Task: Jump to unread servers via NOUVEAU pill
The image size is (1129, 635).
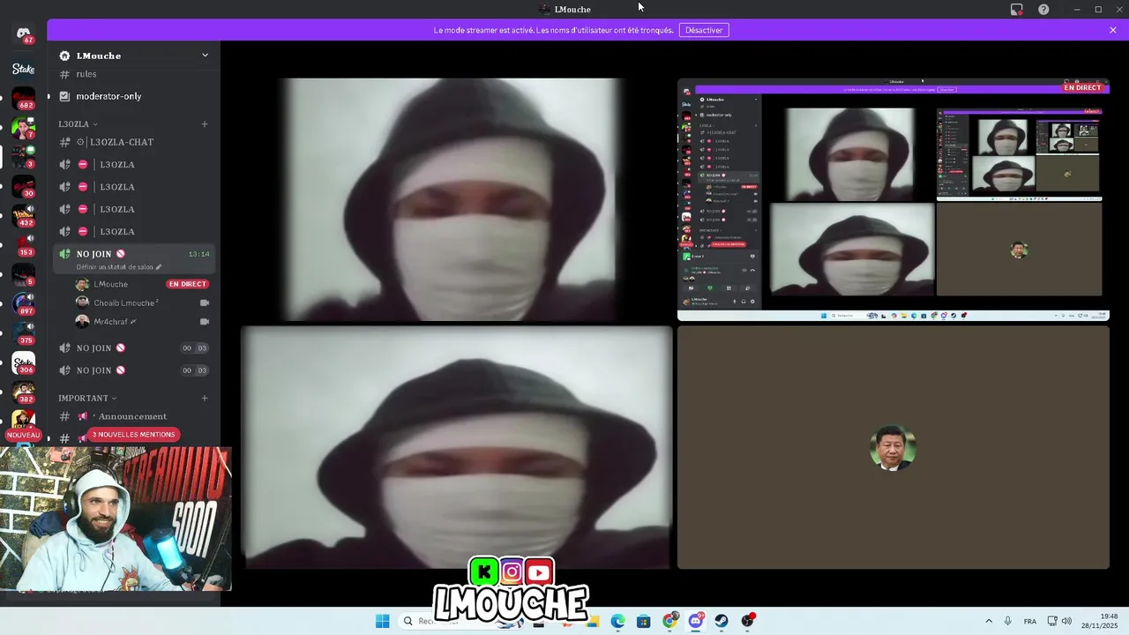Action: [x=24, y=435]
